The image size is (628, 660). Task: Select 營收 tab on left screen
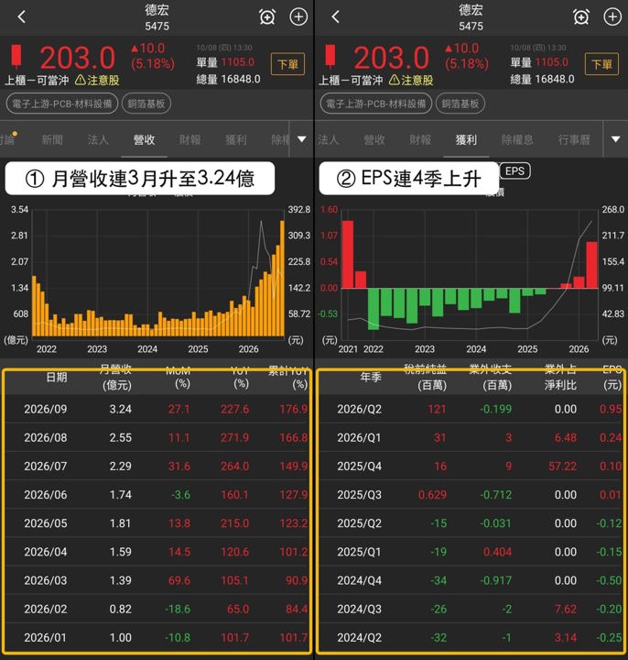tap(144, 139)
